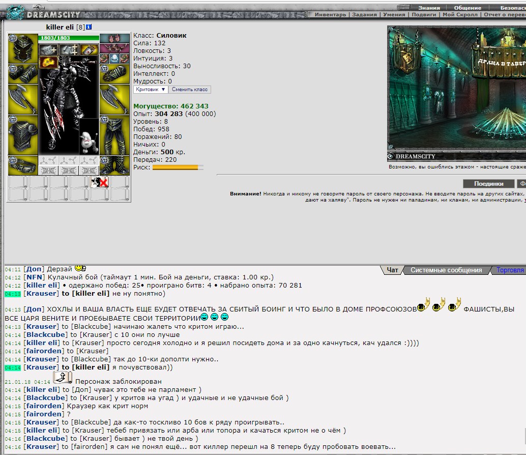Image resolution: width=526 pixels, height=455 pixels.
Task: Click Доп nickname in the Дерзай message
Action: pos(34,269)
